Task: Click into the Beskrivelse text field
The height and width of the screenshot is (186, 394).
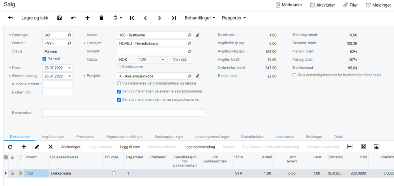Action: point(123,113)
